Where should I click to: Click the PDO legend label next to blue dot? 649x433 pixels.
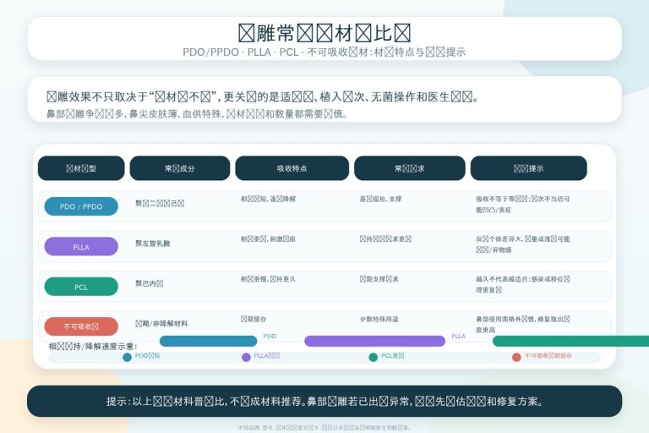point(147,355)
